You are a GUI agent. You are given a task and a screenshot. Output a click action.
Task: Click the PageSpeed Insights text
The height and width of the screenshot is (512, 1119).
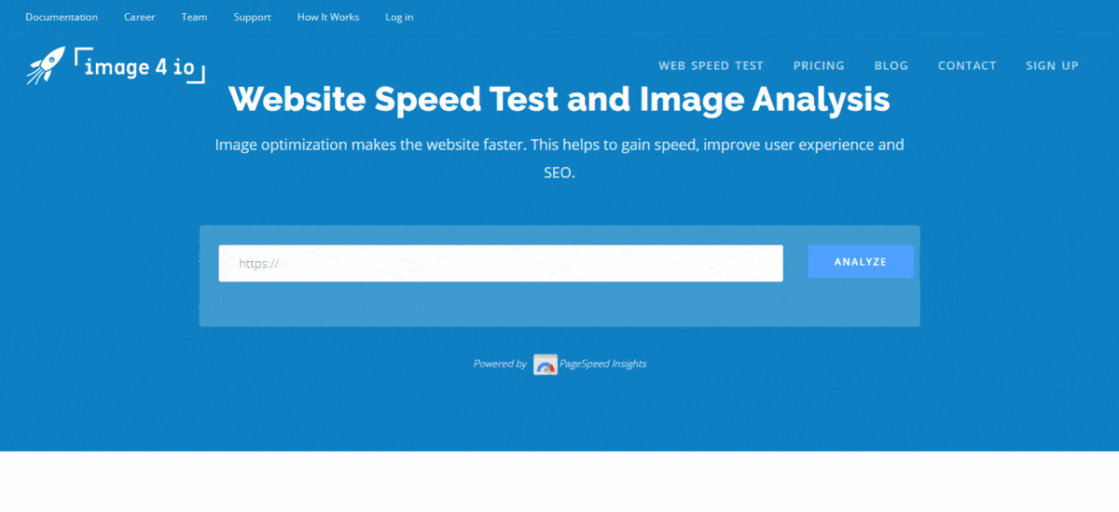click(x=609, y=364)
